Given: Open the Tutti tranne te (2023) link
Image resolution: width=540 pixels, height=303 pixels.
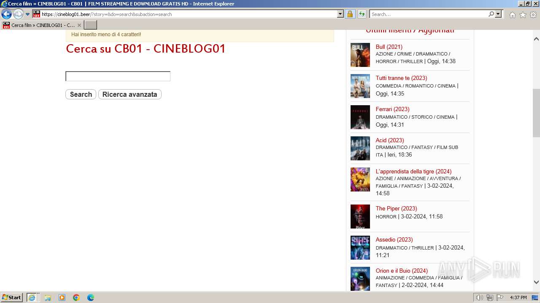Looking at the screenshot, I should click(401, 78).
